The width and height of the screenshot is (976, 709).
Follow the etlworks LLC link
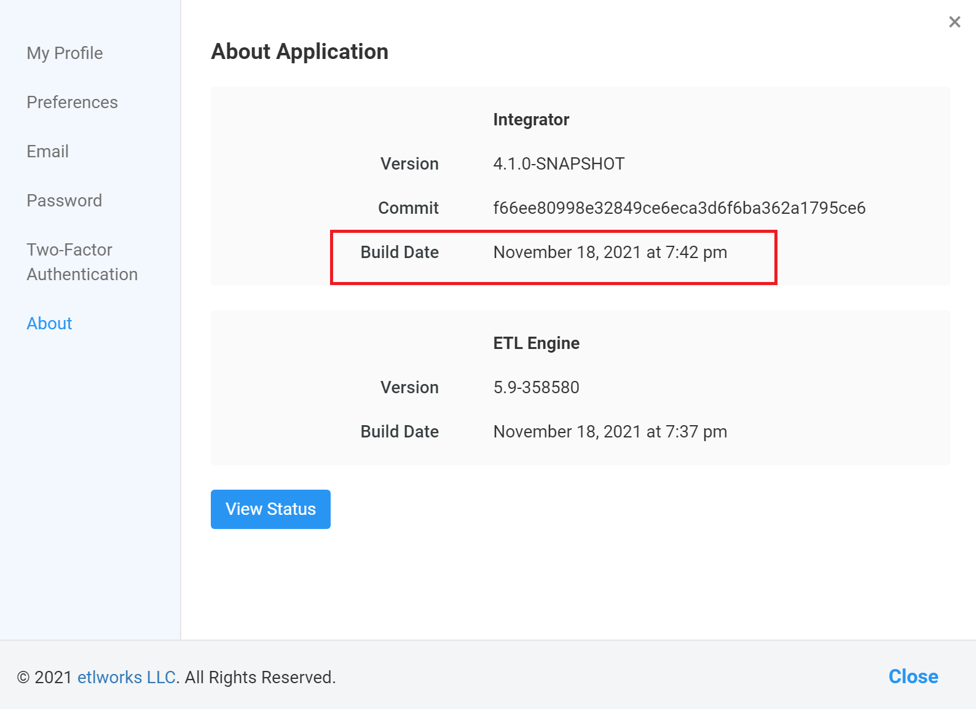click(127, 677)
